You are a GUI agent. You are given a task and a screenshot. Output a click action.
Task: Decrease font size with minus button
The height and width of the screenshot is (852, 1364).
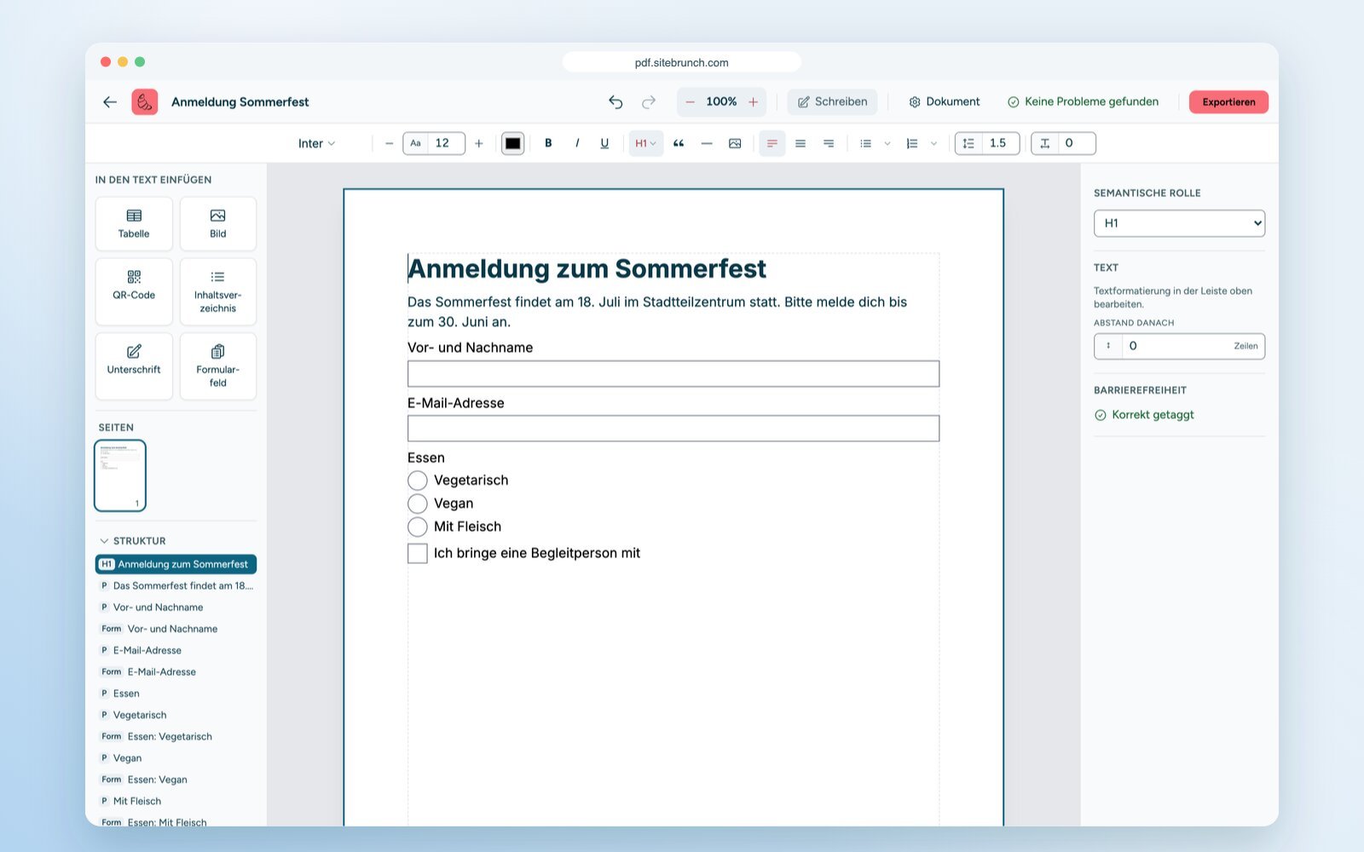[389, 143]
